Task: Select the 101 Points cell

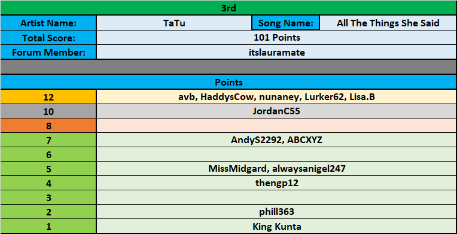Action: pyautogui.click(x=276, y=38)
